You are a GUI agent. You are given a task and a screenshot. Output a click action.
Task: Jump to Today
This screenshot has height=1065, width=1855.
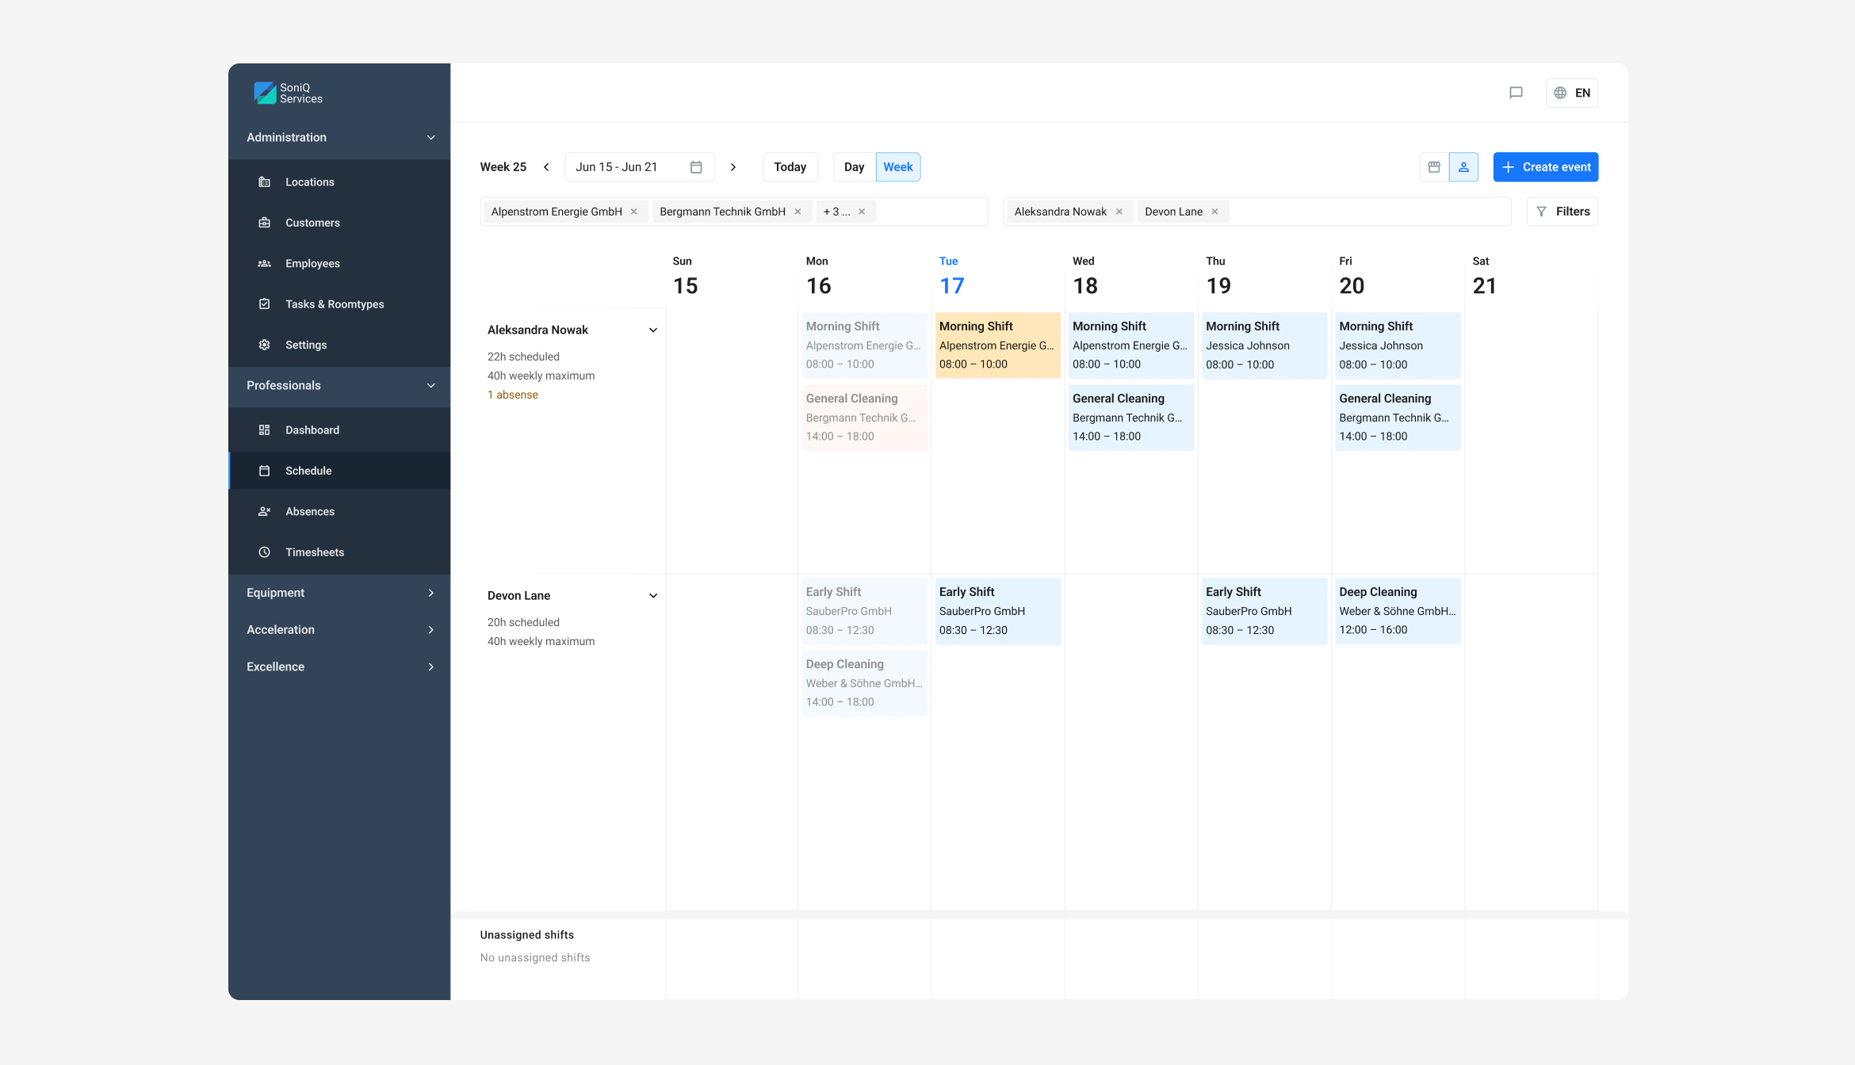click(x=790, y=167)
